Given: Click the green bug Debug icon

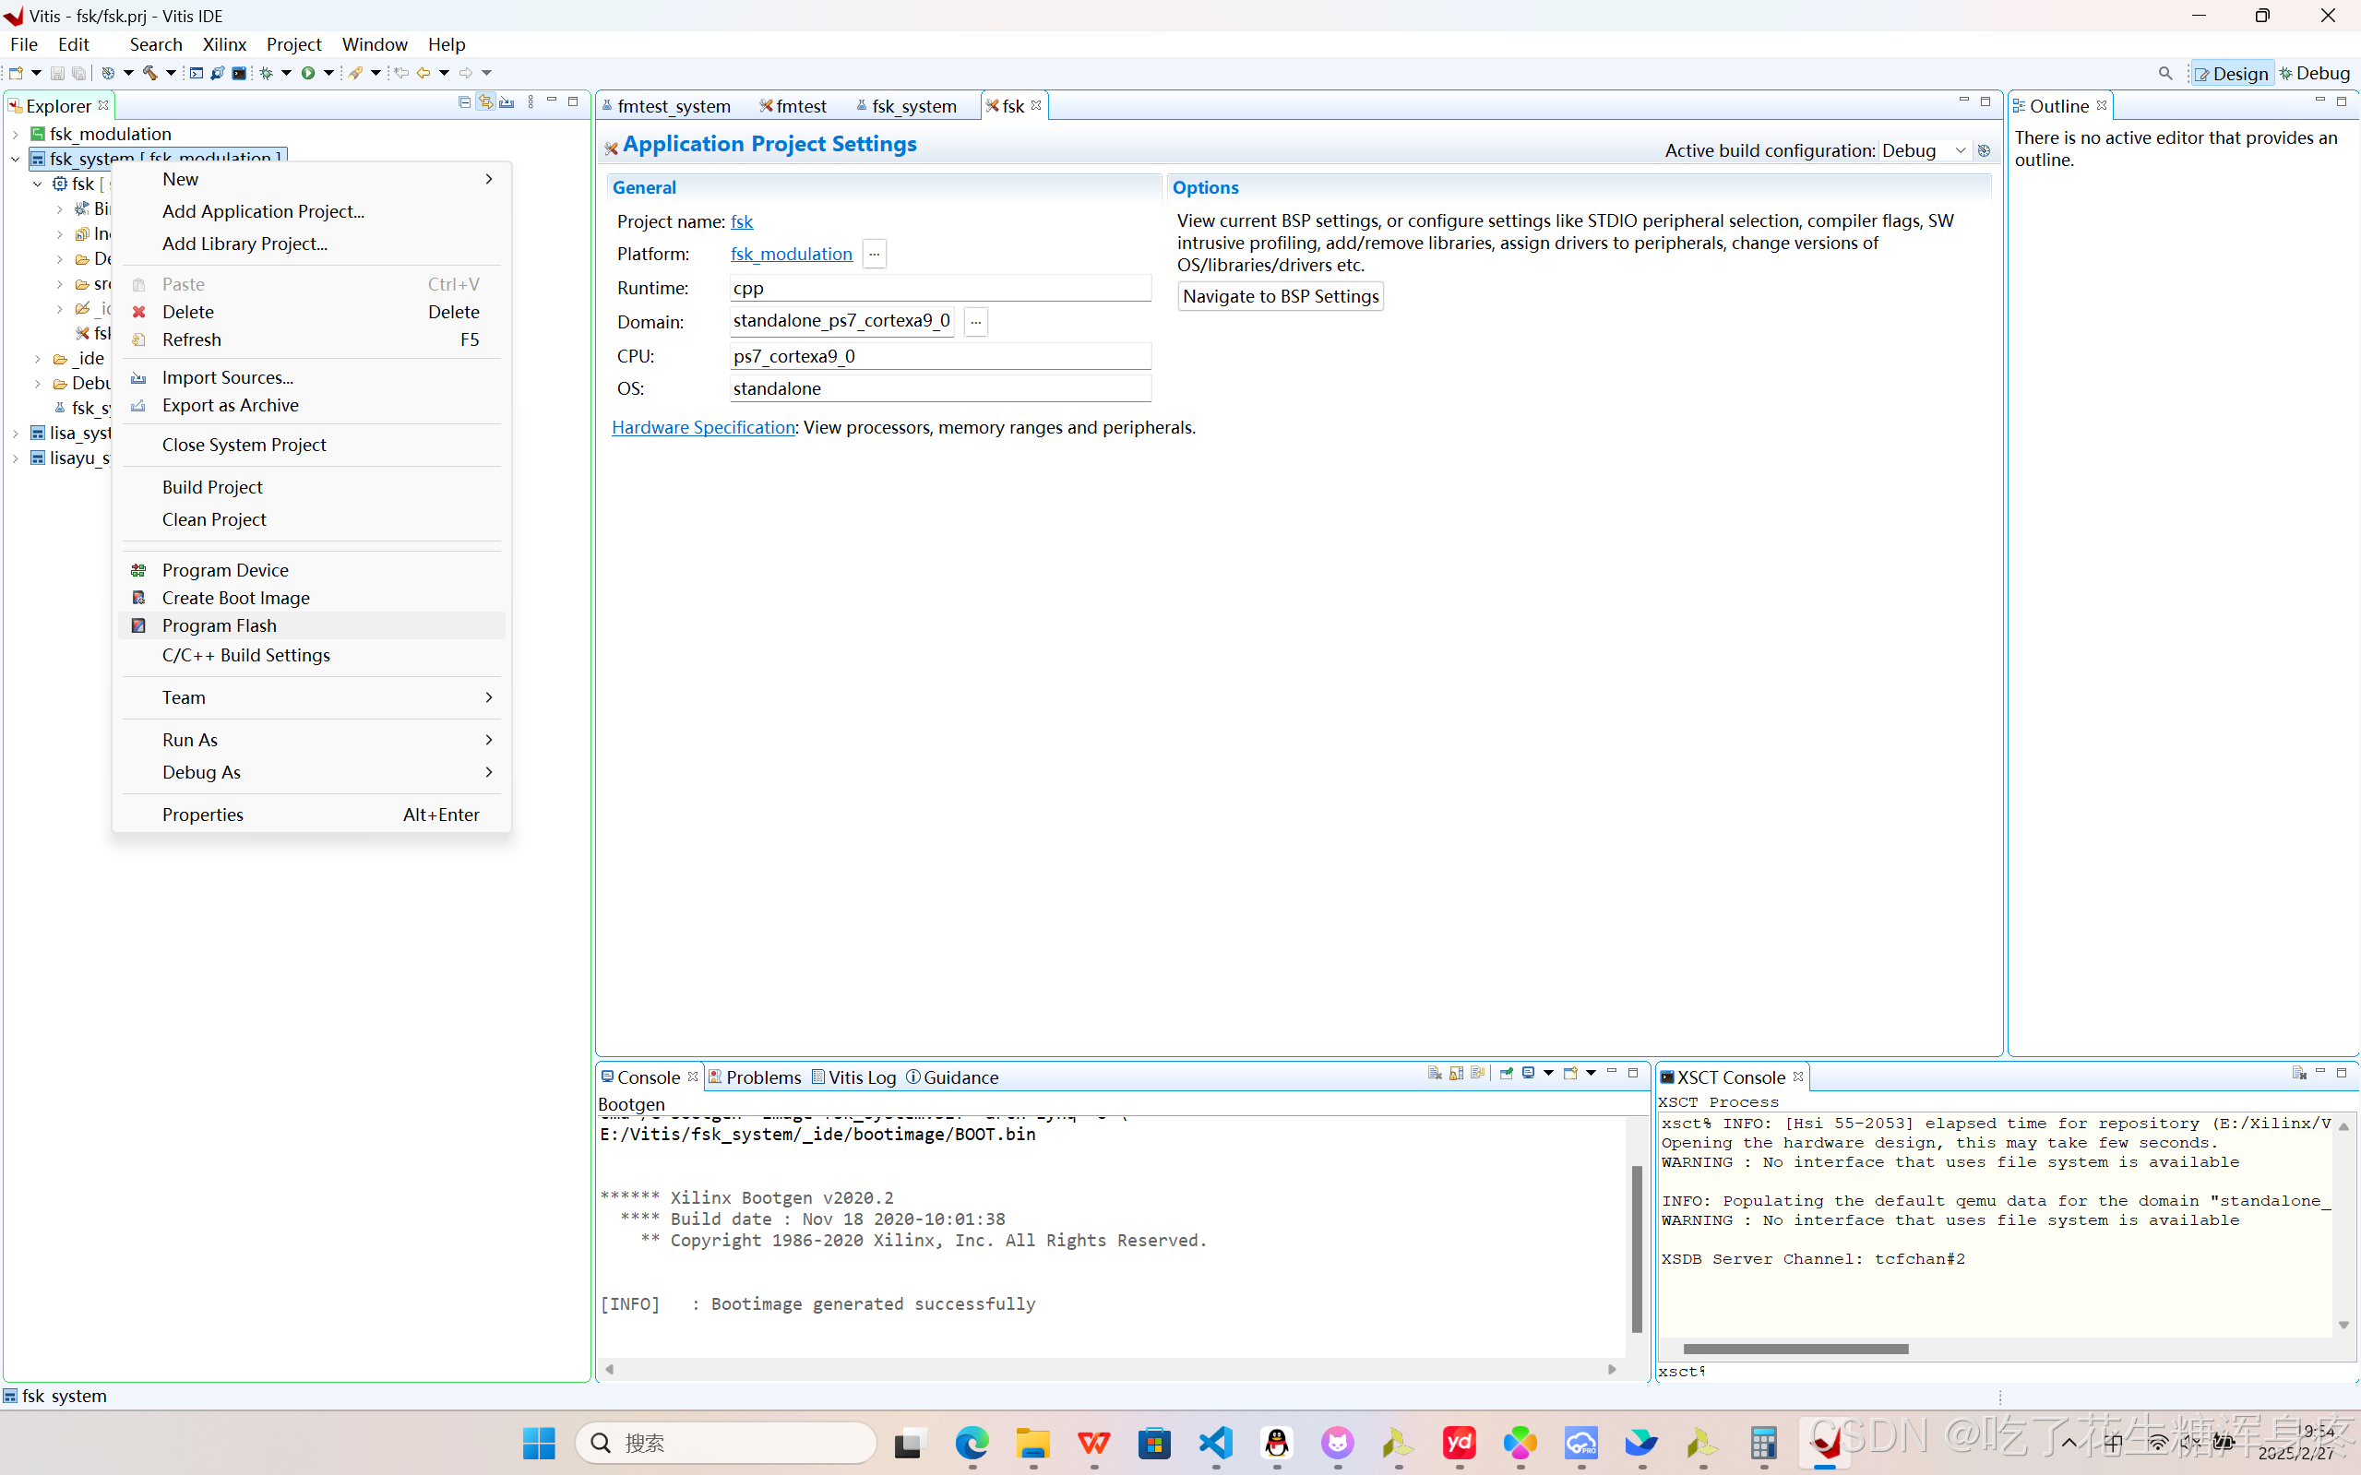Looking at the screenshot, I should click(x=266, y=73).
